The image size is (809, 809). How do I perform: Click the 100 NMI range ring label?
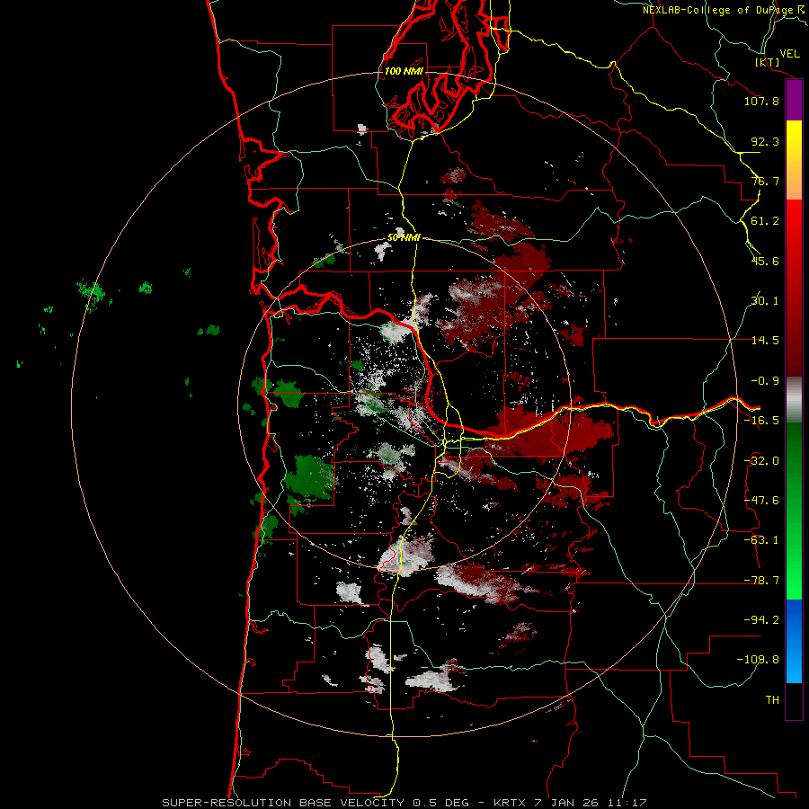tap(404, 71)
